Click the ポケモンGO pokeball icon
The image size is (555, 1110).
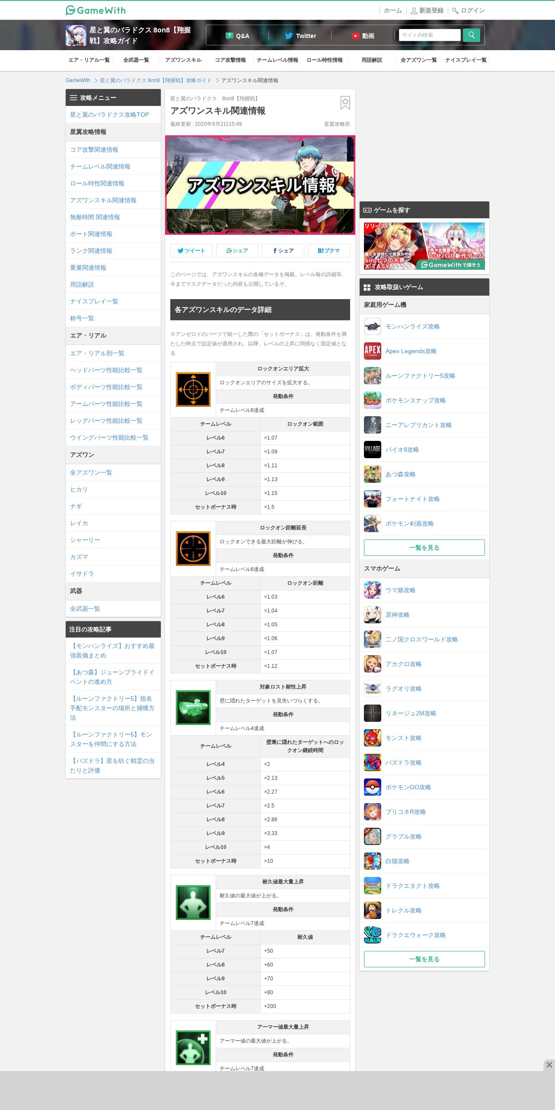pos(373,787)
